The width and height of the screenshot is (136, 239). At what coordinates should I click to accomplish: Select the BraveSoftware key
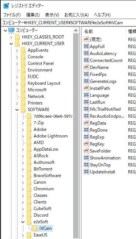47,176
